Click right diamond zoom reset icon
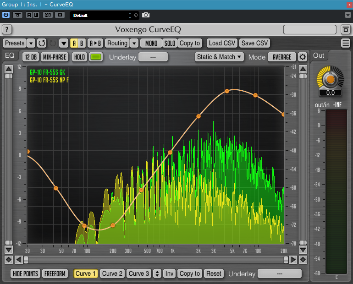353x284 pixels. pyautogui.click(x=303, y=260)
